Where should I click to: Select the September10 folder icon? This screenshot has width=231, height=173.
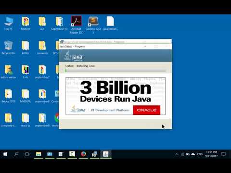pos(59,24)
